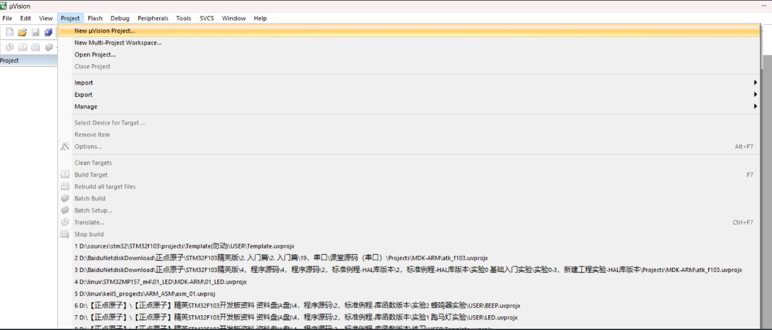
Task: Click the Build icon in the build toolbar
Action: click(x=22, y=47)
